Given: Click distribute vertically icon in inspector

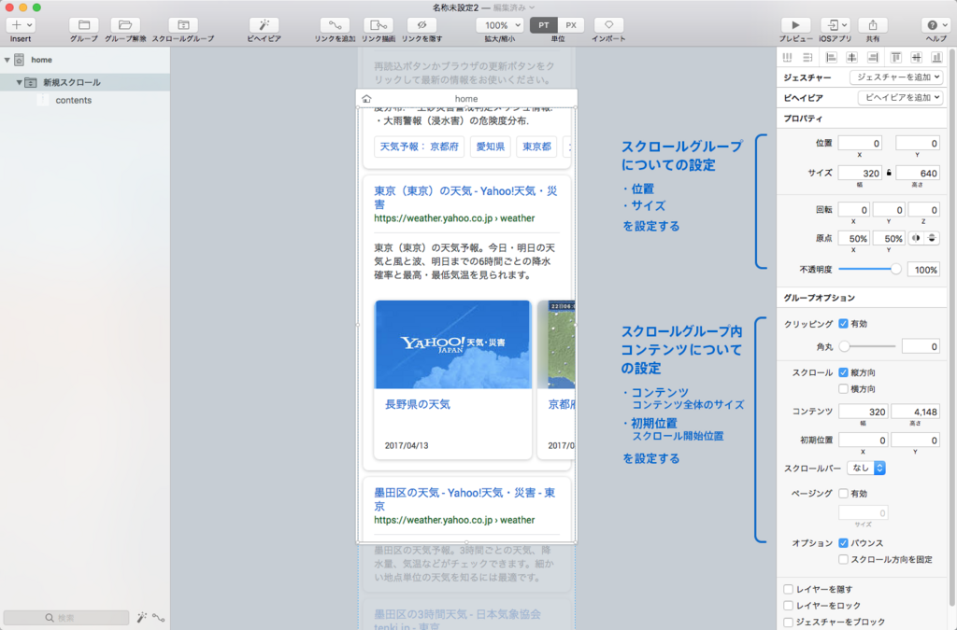Looking at the screenshot, I should [807, 57].
